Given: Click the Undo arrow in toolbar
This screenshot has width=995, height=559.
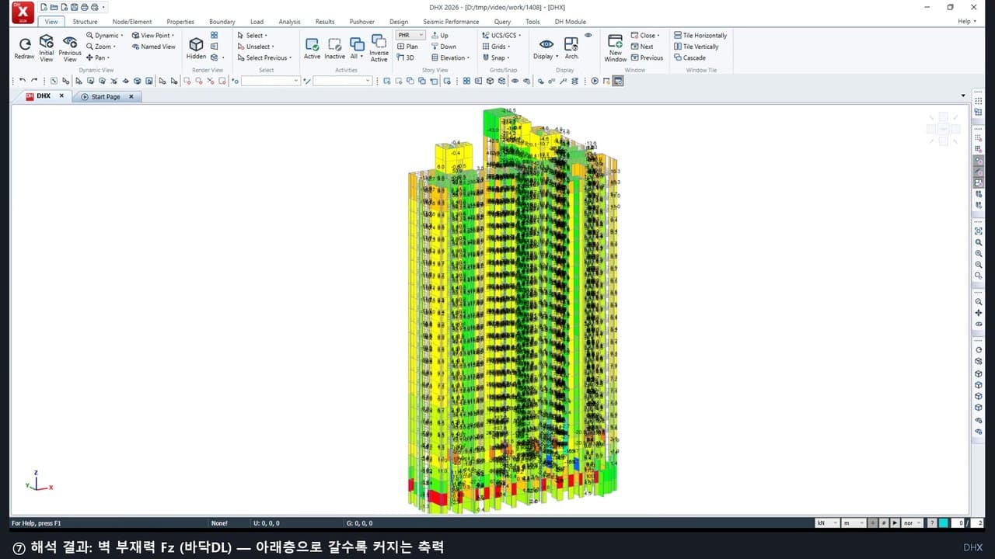Looking at the screenshot, I should pyautogui.click(x=23, y=80).
